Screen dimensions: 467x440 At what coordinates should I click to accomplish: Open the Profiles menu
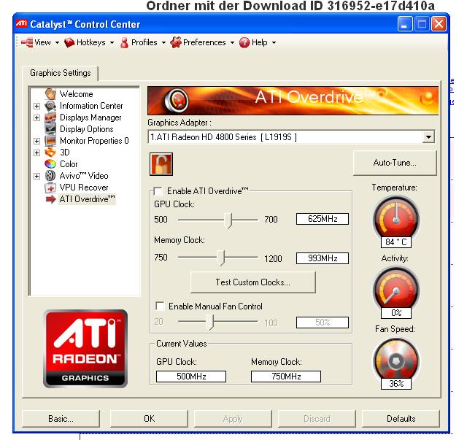click(144, 42)
